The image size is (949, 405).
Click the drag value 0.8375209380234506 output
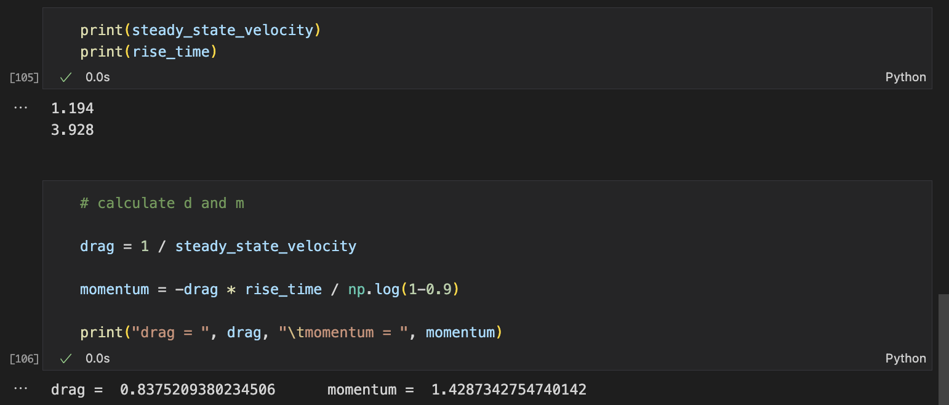tap(198, 390)
